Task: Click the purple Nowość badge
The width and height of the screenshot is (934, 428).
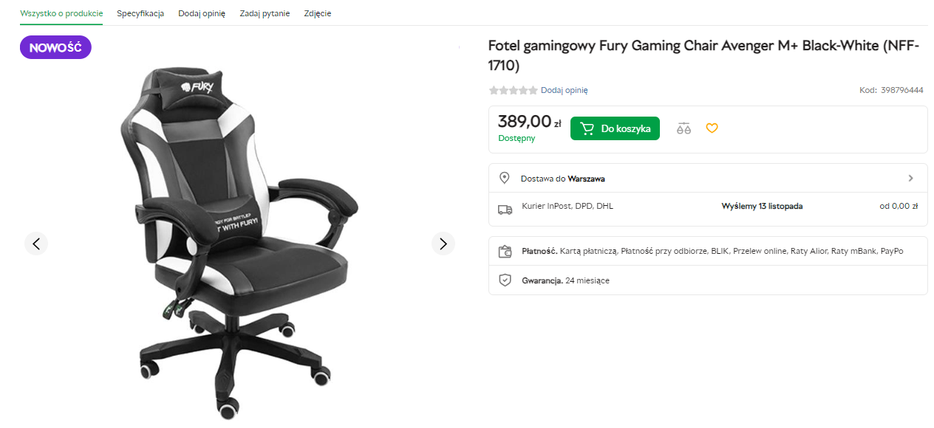Action: click(55, 48)
